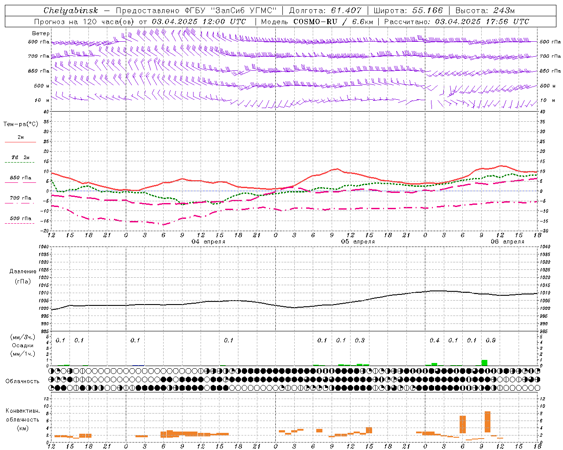Click the tallest green precipitation bar
563x450 pixels.
484,363
